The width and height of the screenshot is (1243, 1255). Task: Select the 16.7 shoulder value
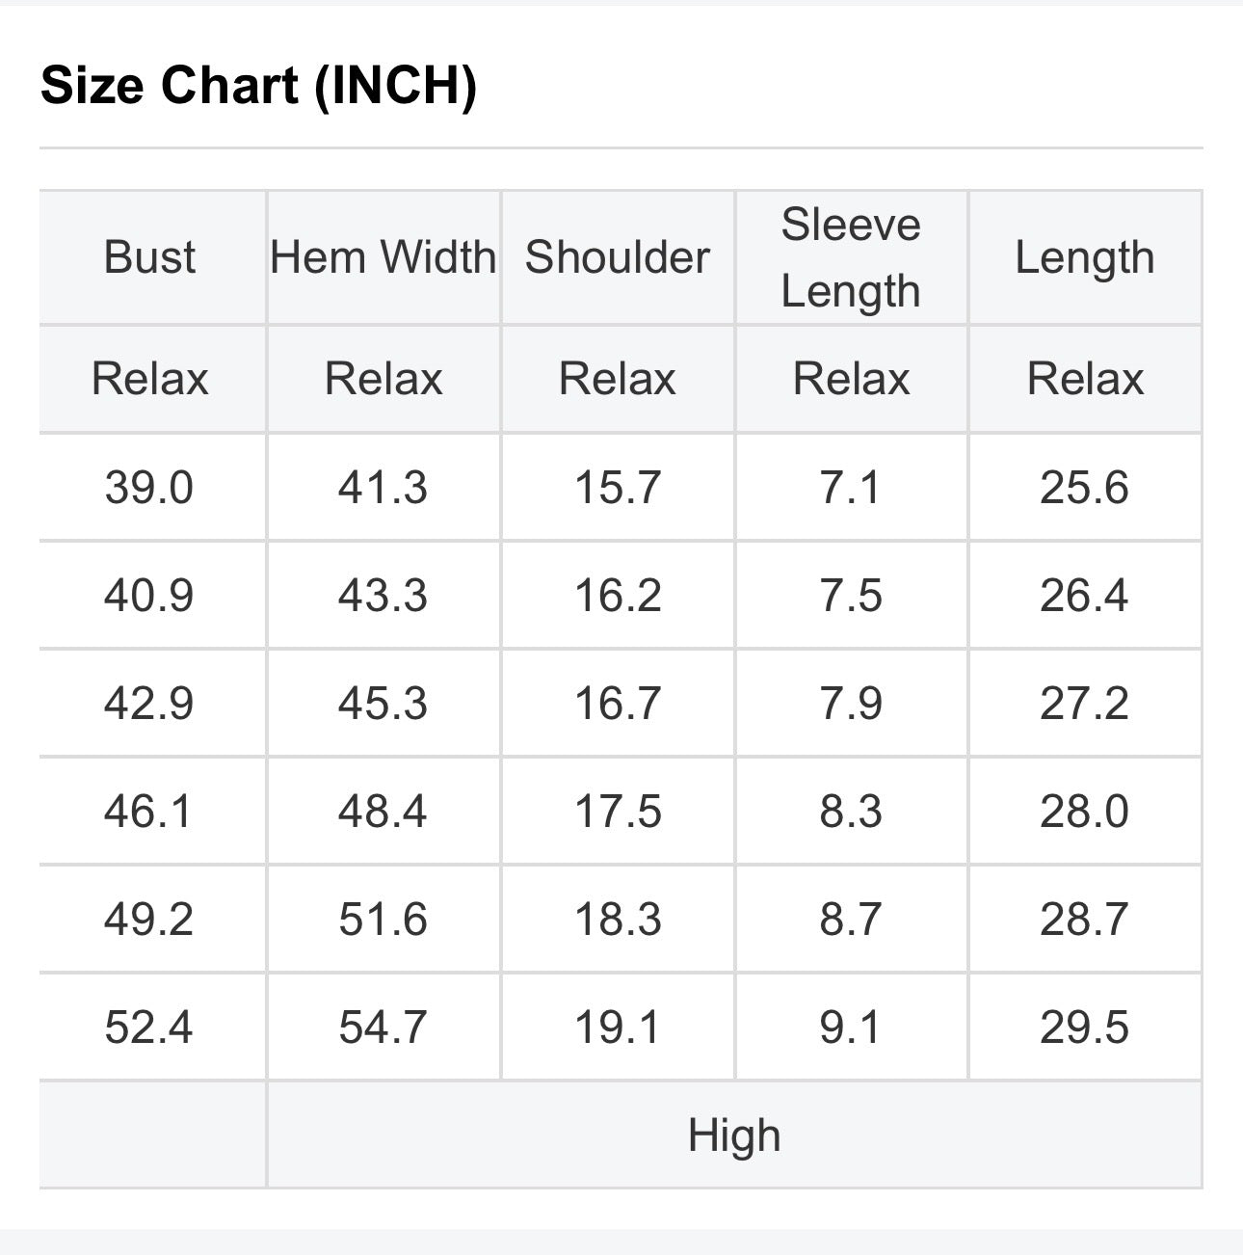coord(618,704)
